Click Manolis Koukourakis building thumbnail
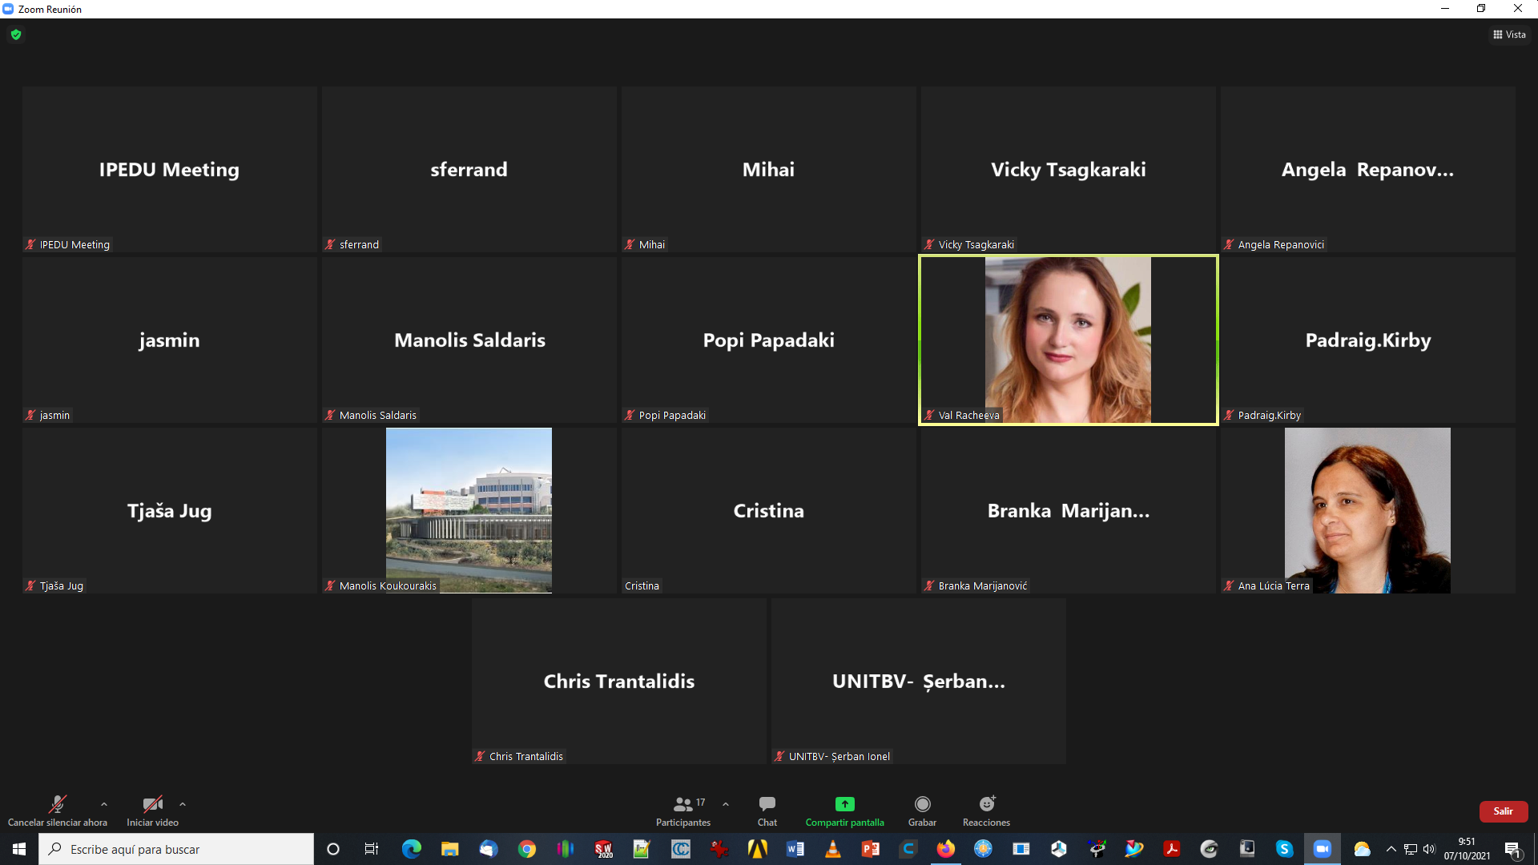The width and height of the screenshot is (1538, 865). pyautogui.click(x=469, y=510)
